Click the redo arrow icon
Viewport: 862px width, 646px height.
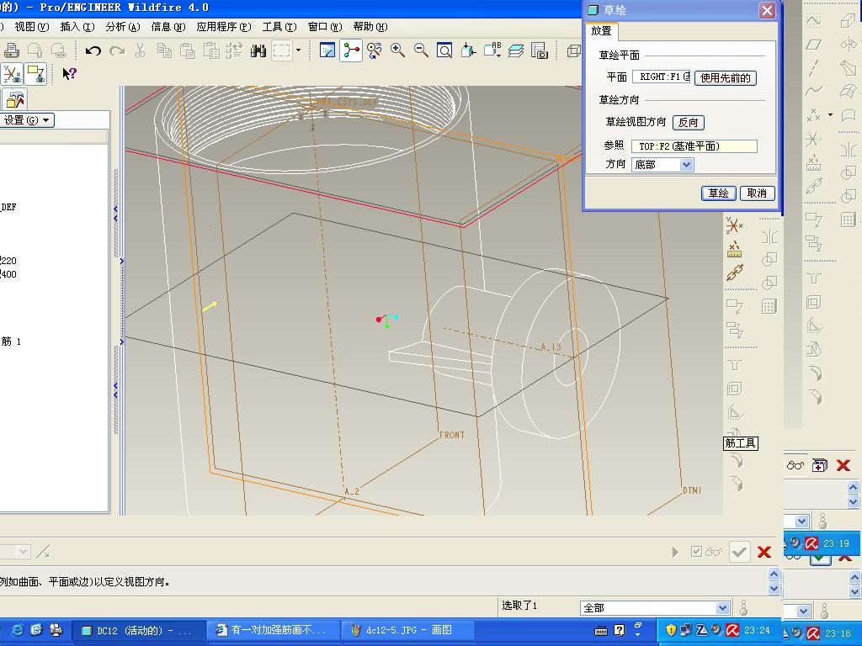116,51
